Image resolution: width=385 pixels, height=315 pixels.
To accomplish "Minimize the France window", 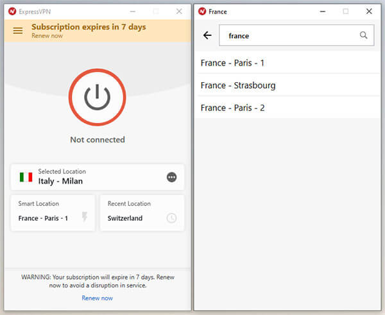I will coord(323,12).
